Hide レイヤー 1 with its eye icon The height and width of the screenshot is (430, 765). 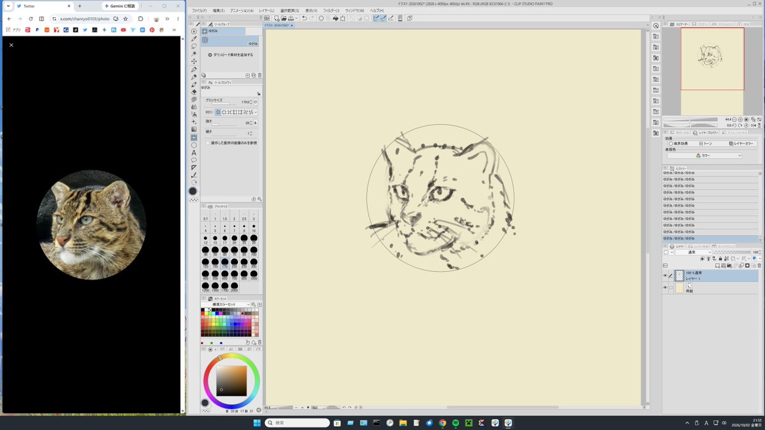[x=665, y=276]
